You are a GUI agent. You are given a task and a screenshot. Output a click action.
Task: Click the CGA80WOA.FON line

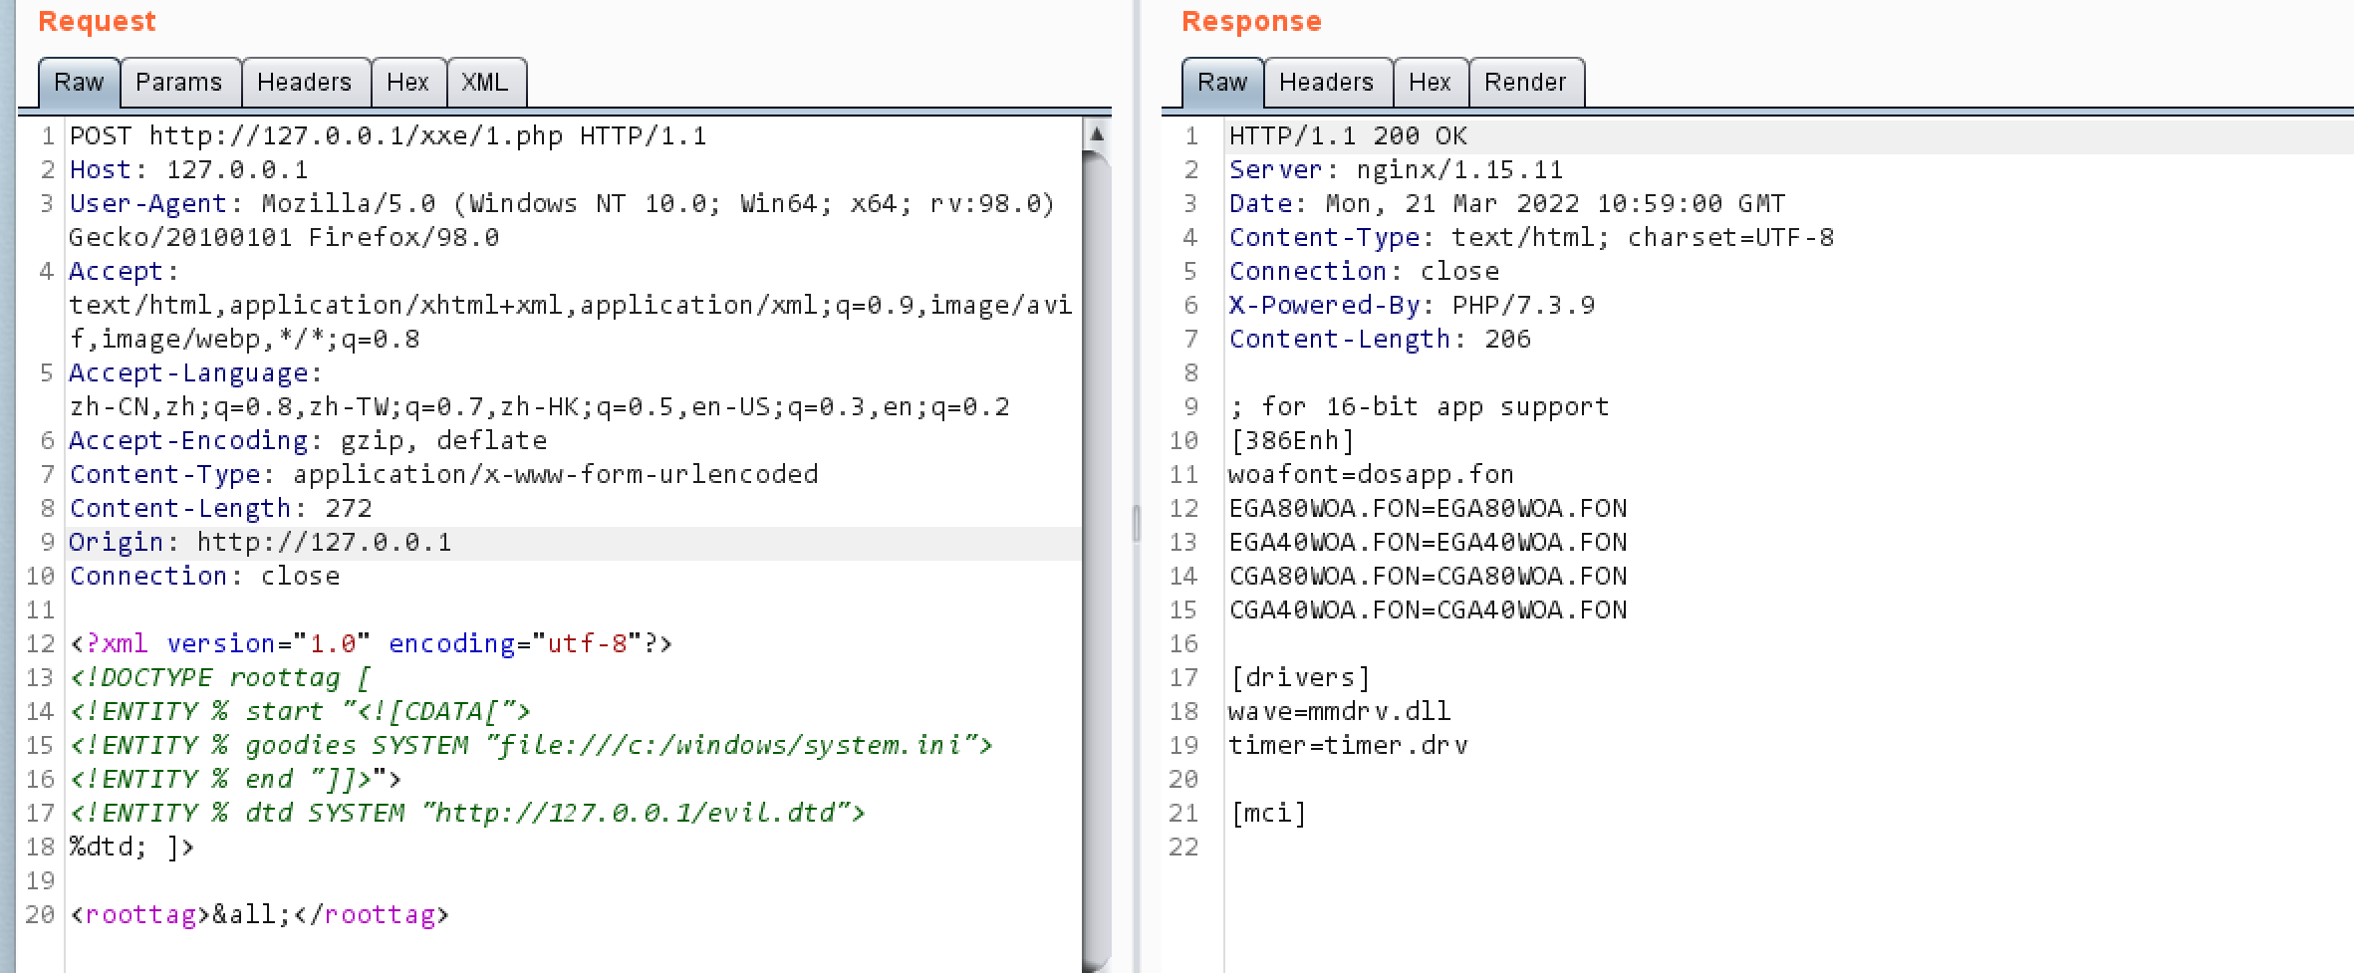pos(1428,577)
